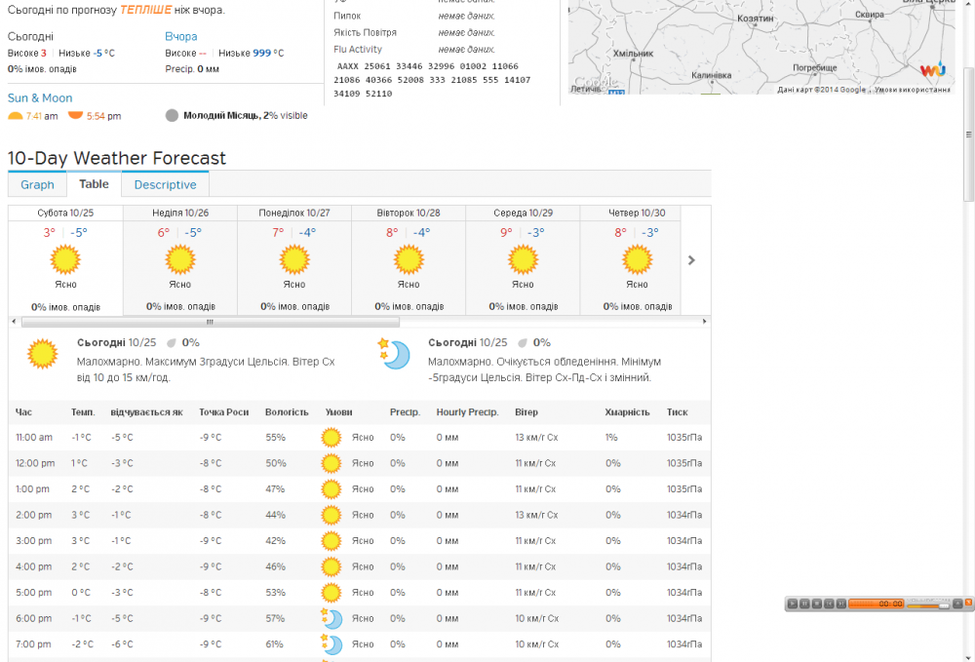This screenshot has width=975, height=662.
Task: Click the sun icon in the 3:00 pm row
Action: click(x=331, y=541)
